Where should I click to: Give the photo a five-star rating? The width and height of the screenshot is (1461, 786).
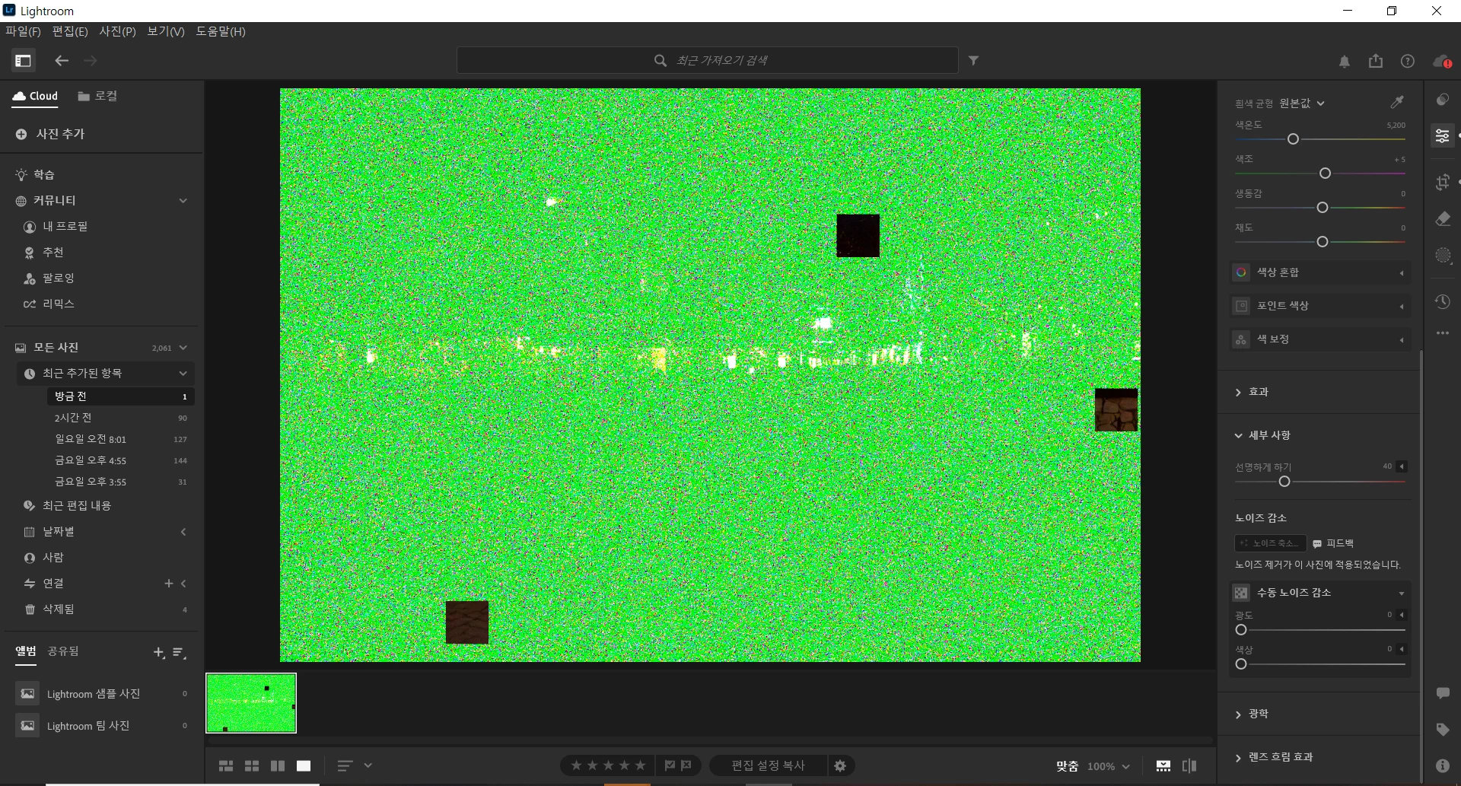click(641, 765)
